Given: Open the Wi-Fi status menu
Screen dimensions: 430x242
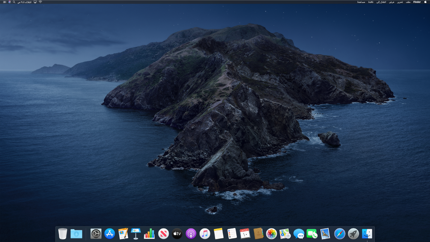Looking at the screenshot, I should click(x=40, y=2).
